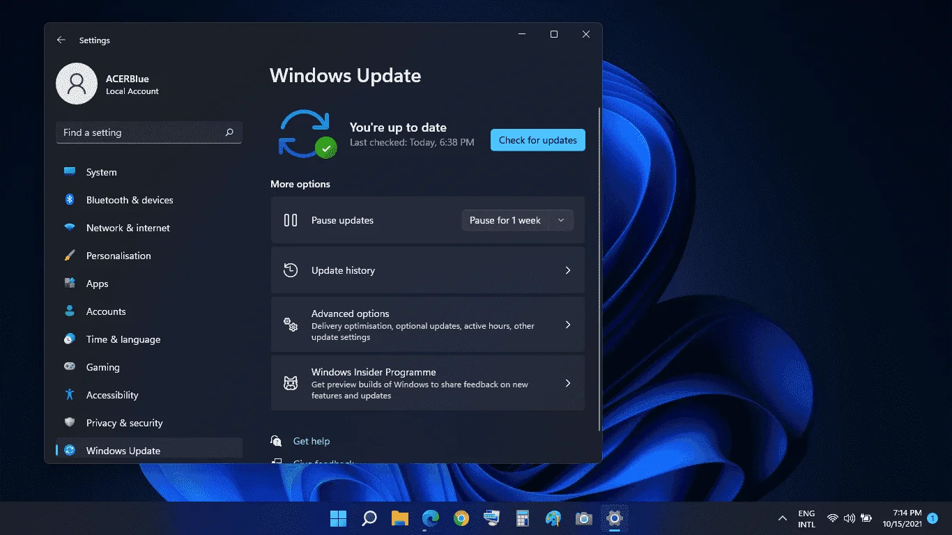
Task: Open the Personalisation category
Action: 149,256
